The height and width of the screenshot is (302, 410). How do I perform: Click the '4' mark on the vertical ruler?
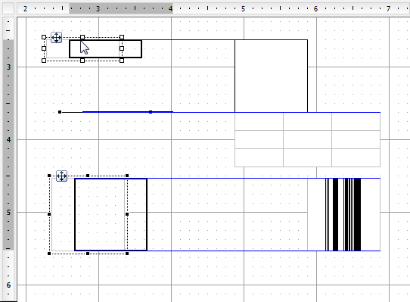pyautogui.click(x=8, y=140)
